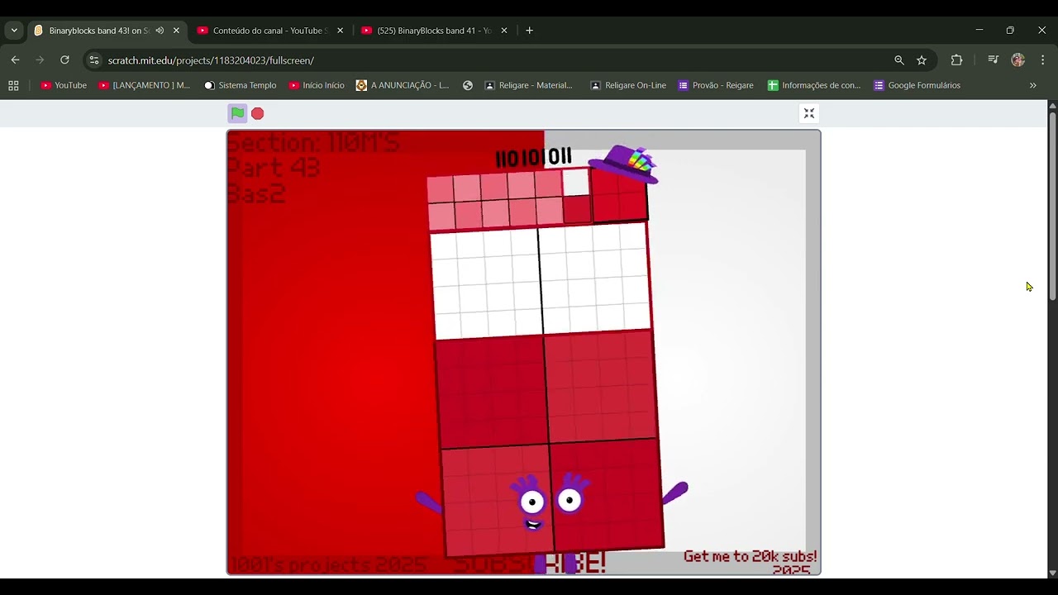Exit fullscreen mode using the collapse icon

point(809,113)
